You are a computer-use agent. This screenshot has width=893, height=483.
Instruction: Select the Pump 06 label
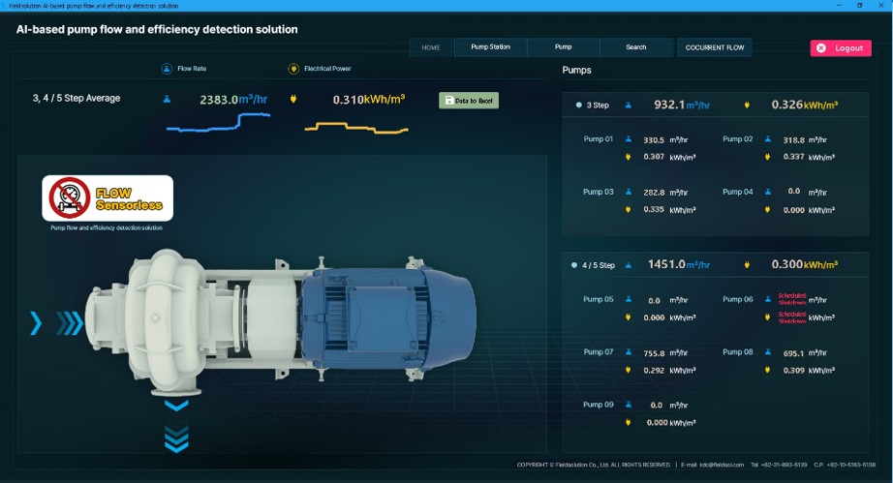(737, 299)
